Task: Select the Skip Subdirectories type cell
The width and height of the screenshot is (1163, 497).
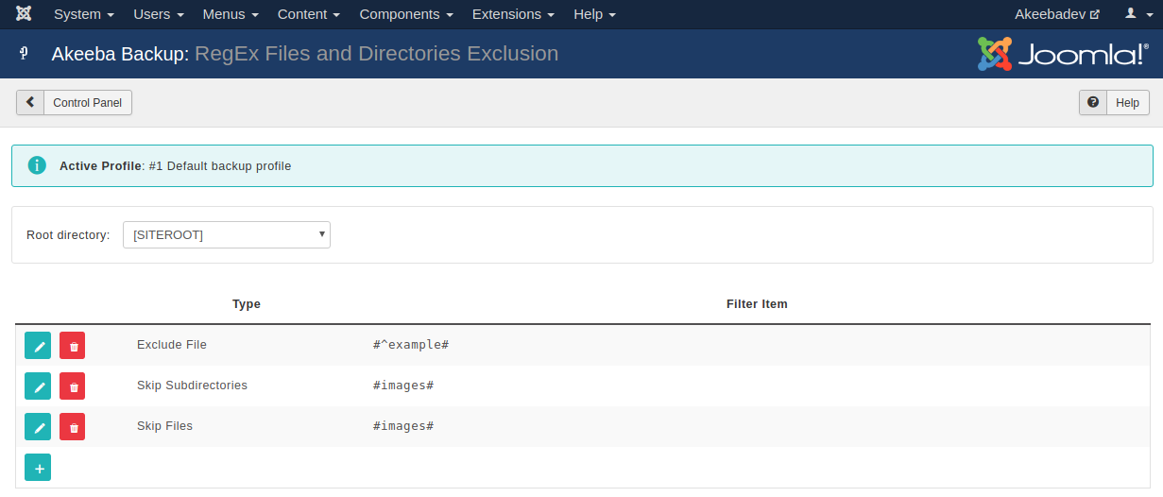Action: [x=192, y=386]
